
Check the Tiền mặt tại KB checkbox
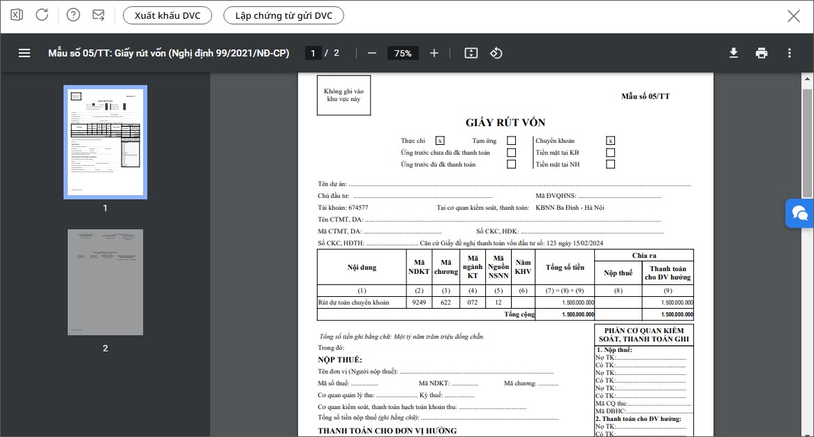click(x=611, y=153)
